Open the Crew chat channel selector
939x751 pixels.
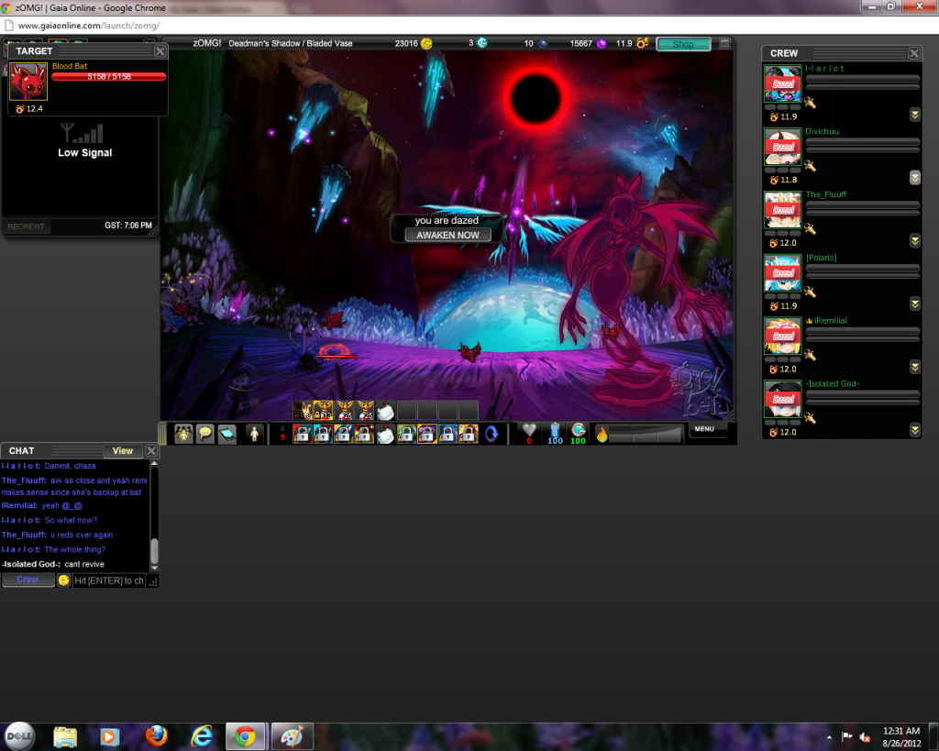pyautogui.click(x=28, y=580)
